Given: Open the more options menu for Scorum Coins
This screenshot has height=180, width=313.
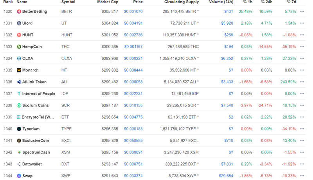Looking at the screenshot, I should (302, 105).
